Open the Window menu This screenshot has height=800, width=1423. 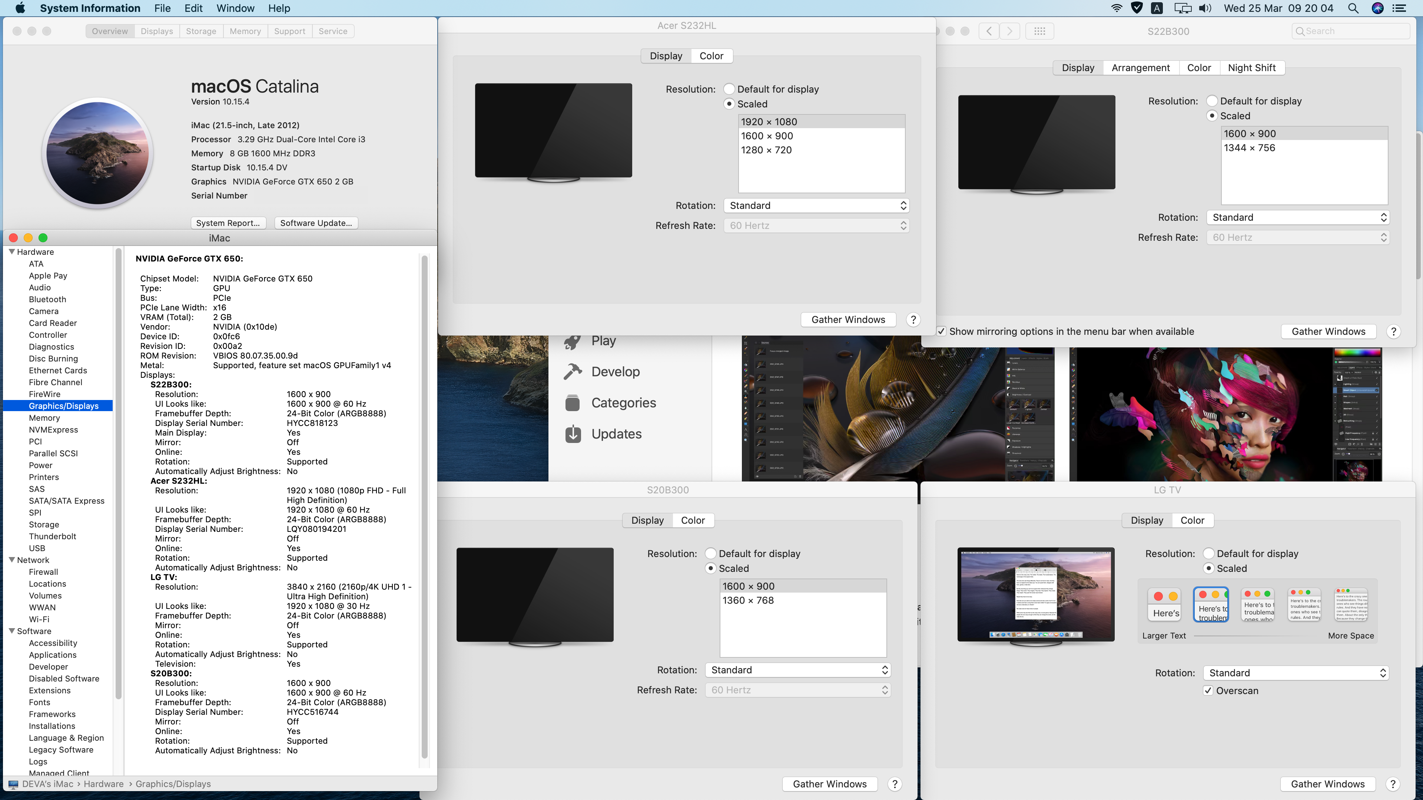coord(235,8)
